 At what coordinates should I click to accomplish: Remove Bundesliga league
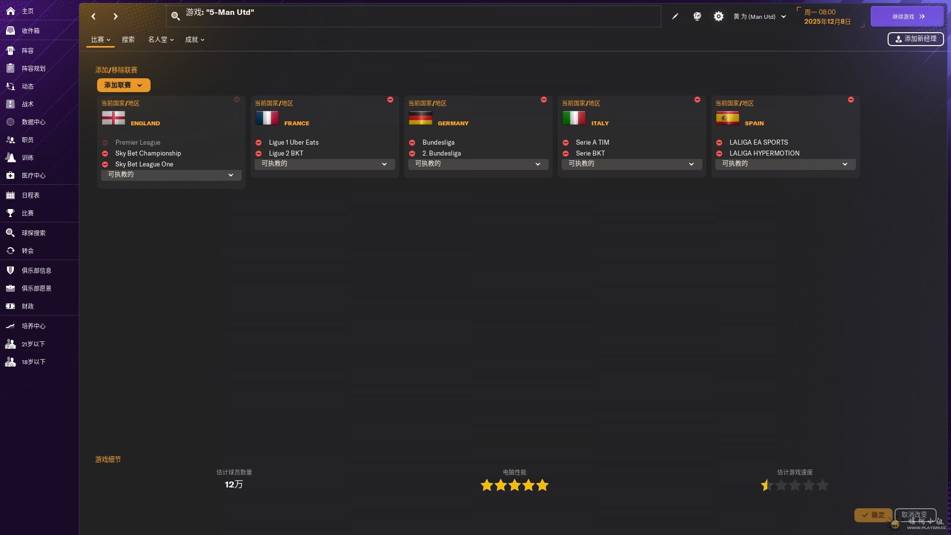pyautogui.click(x=412, y=143)
